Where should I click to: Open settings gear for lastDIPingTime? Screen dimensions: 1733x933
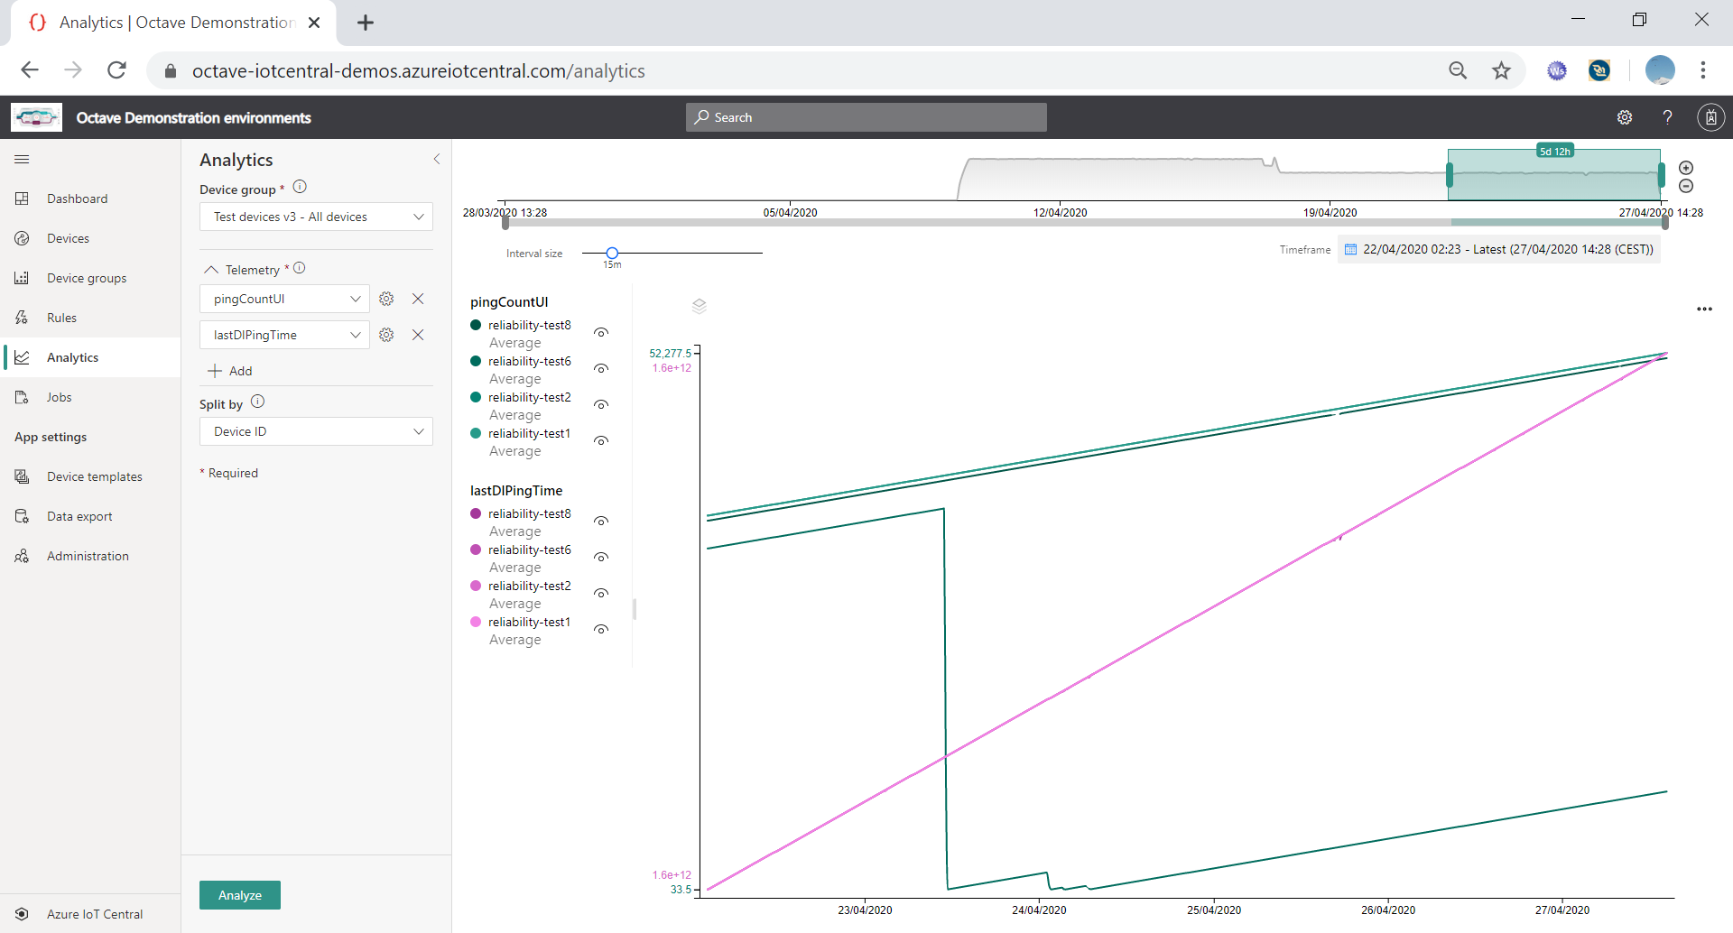(386, 335)
